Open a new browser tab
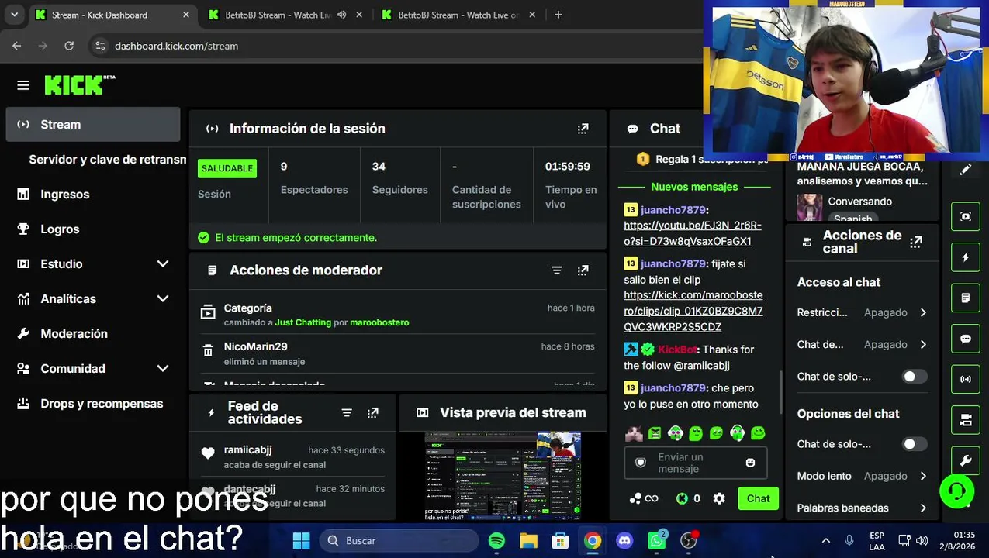 pyautogui.click(x=558, y=15)
